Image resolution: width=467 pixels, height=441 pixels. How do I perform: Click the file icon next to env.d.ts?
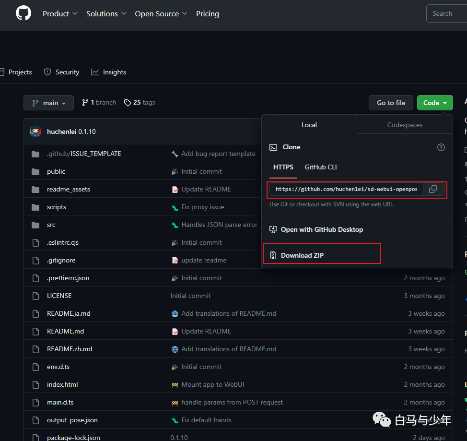[36, 367]
